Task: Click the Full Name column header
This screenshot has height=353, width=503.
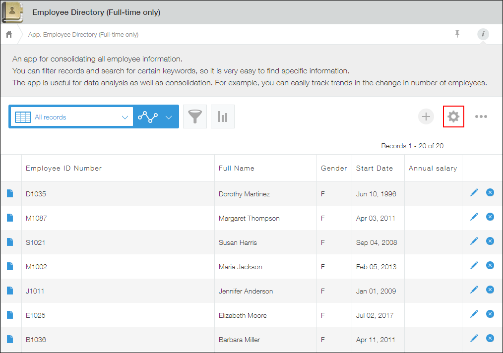Action: [x=236, y=168]
